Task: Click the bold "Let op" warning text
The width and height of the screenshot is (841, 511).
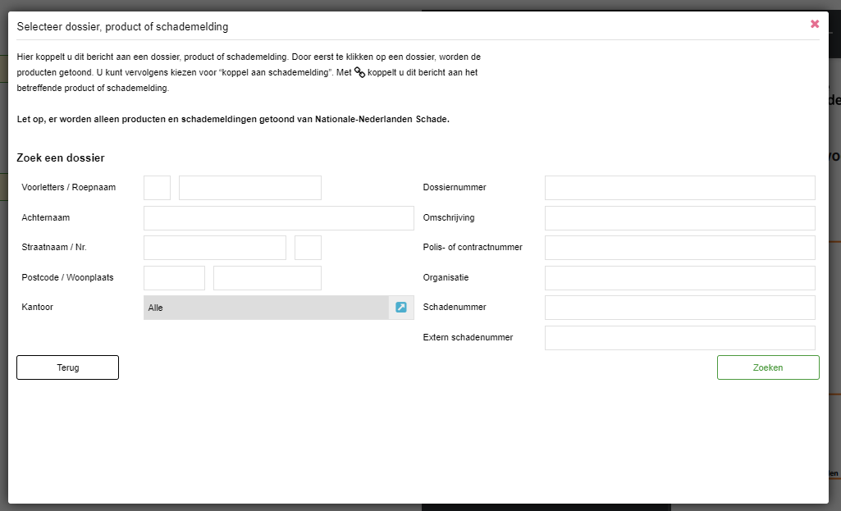Action: click(x=233, y=119)
